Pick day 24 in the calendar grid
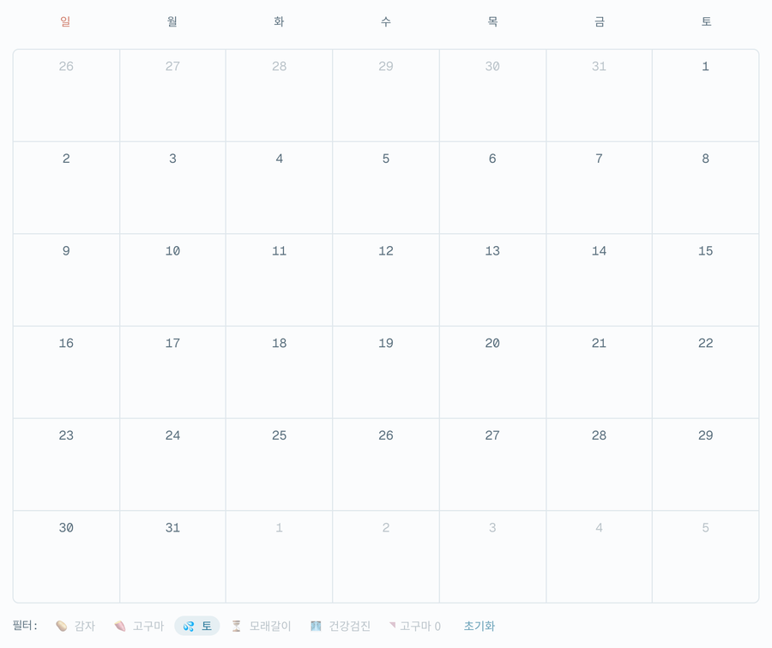 pyautogui.click(x=172, y=465)
